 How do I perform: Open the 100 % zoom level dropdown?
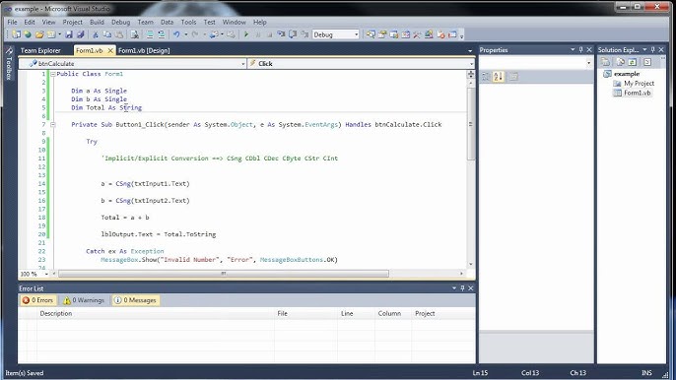34,274
